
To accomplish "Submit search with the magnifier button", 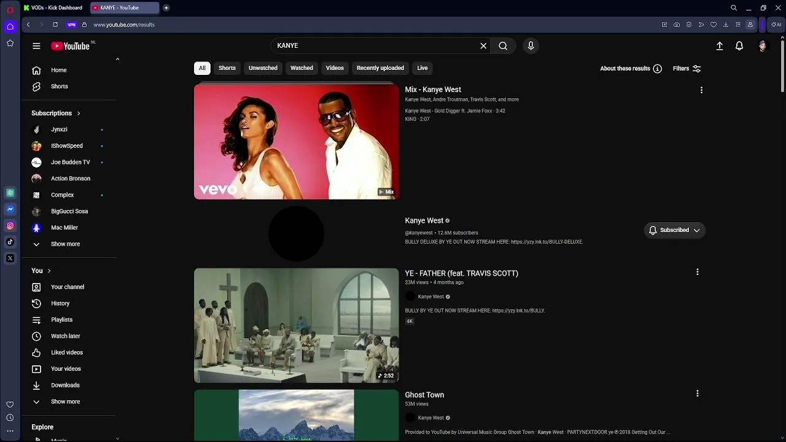I will coord(503,46).
